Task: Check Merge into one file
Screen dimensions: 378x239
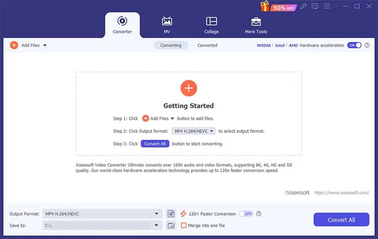Action: click(x=183, y=225)
